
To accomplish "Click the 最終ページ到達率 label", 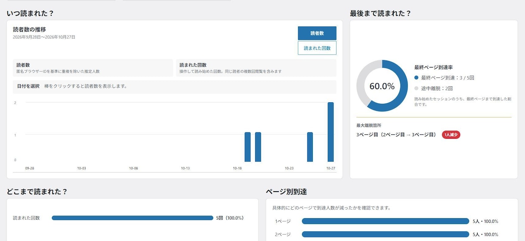I will (x=433, y=67).
